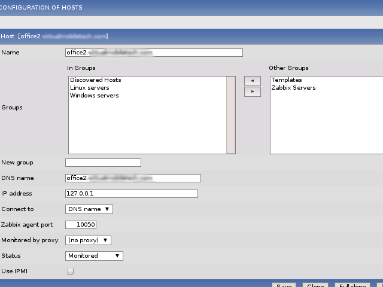The image size is (383, 287).
Task: Select Zabbix Servers in Other Groups
Action: pos(293,88)
